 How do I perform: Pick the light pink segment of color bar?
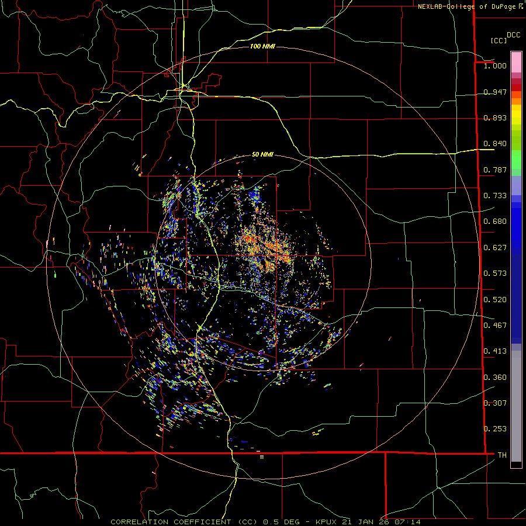pos(516,63)
